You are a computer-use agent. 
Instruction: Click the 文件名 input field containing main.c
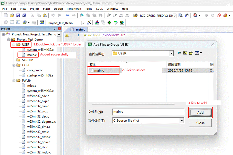tap(148, 112)
